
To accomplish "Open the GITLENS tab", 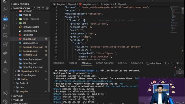I will click(122, 63).
